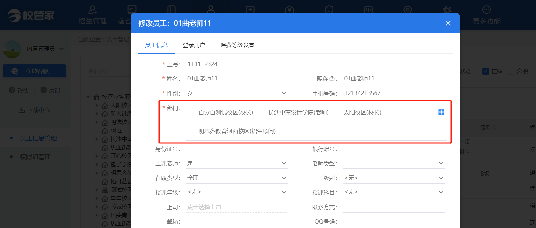Image resolution: width=536 pixels, height=228 pixels.
Task: Click the 部门名 search box
Action: (x=109, y=71)
